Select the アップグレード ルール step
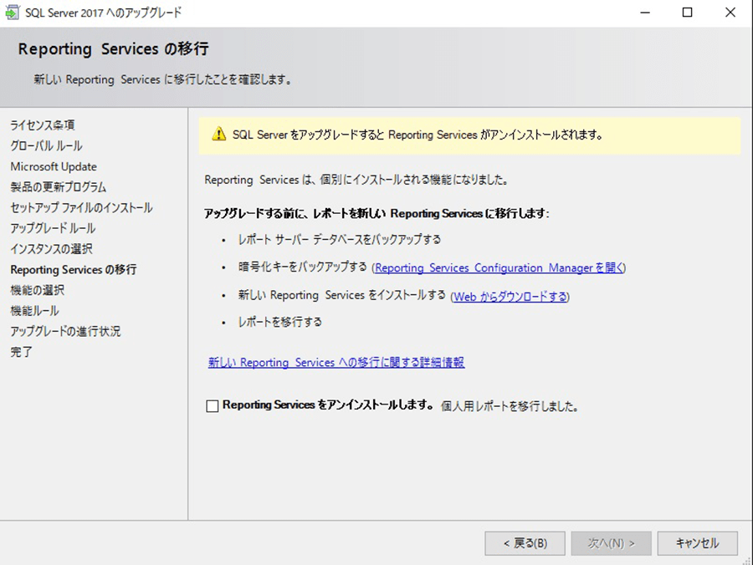The image size is (753, 565). pos(53,228)
